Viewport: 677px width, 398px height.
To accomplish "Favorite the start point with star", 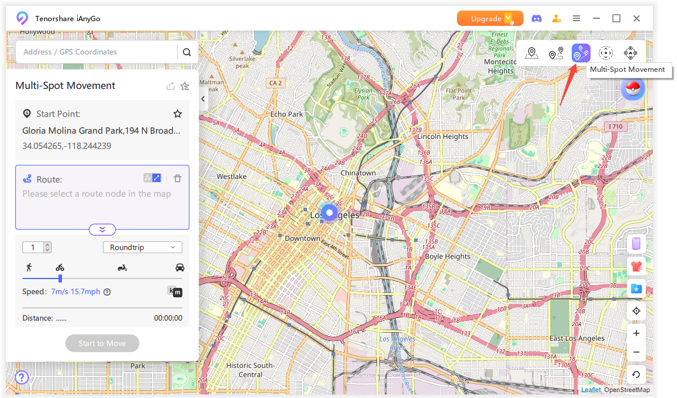I will pyautogui.click(x=177, y=114).
